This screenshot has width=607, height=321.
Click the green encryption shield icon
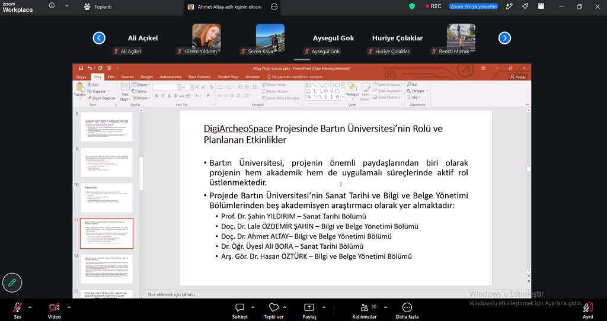tap(412, 6)
